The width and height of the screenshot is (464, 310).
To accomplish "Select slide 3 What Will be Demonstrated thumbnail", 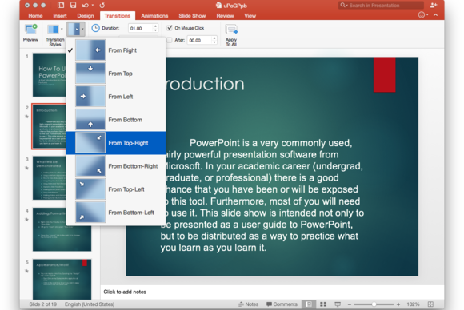I will (x=49, y=178).
